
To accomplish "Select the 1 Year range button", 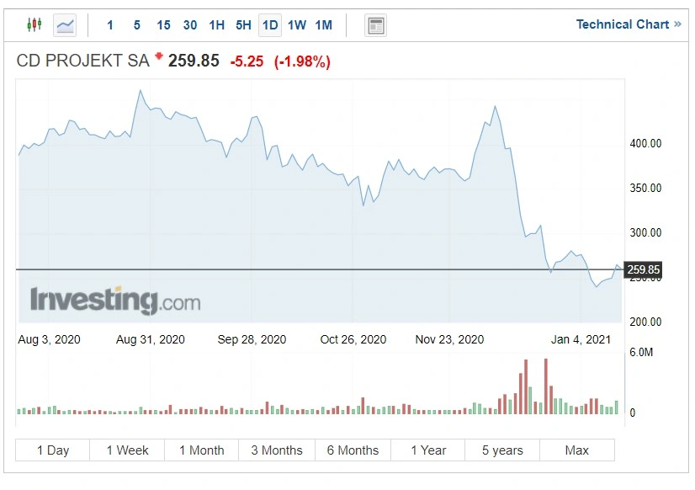I will pos(428,450).
